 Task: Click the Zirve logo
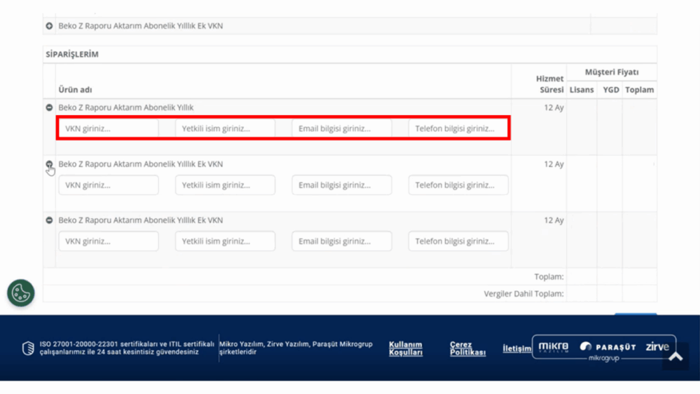coord(657,347)
